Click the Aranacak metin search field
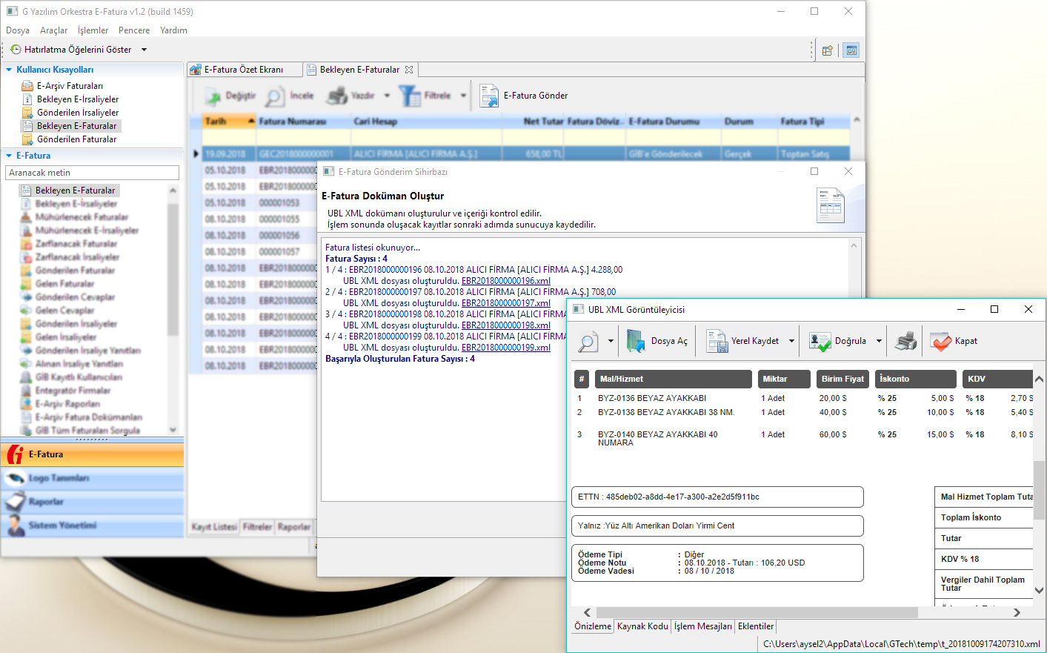 [92, 173]
